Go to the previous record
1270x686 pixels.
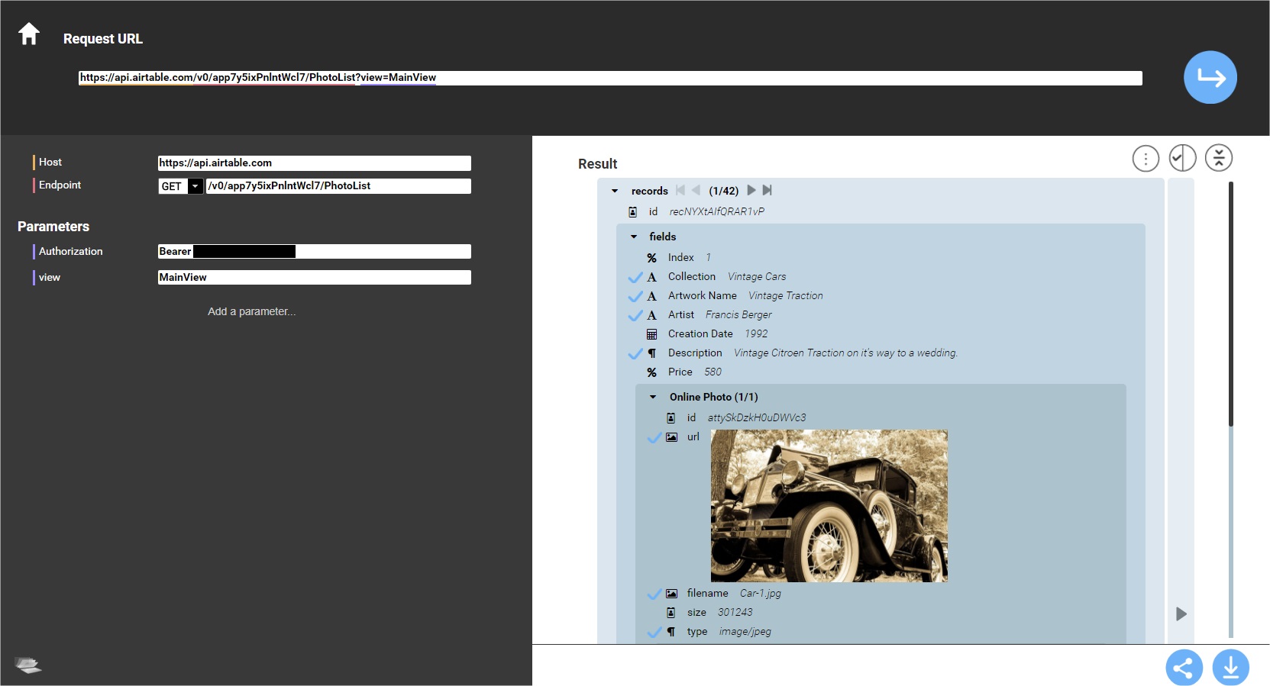tap(696, 190)
